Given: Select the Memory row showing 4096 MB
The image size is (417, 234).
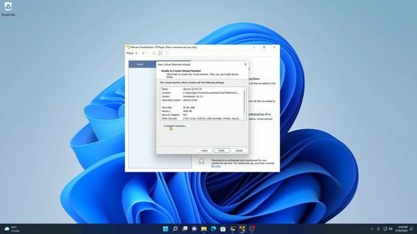Looking at the screenshot, I should tap(201, 111).
